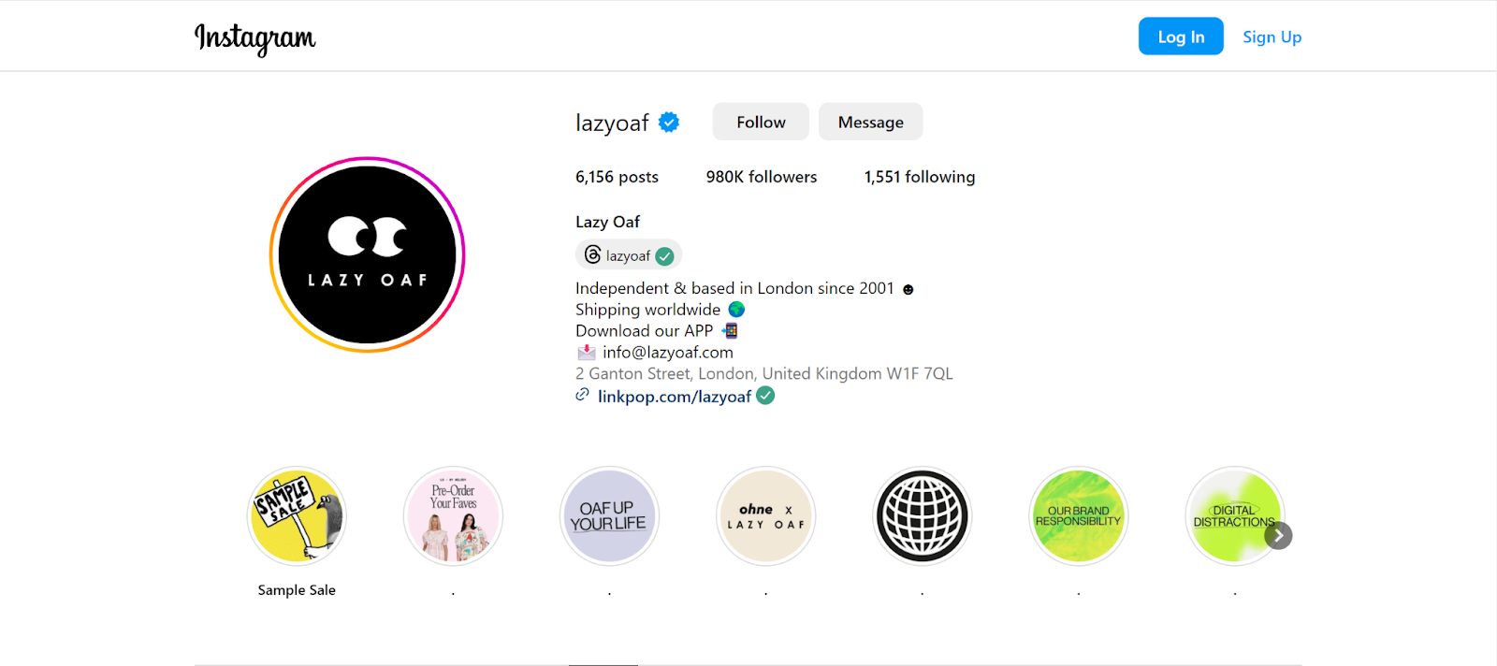View the 1,551 following list

coord(920,177)
